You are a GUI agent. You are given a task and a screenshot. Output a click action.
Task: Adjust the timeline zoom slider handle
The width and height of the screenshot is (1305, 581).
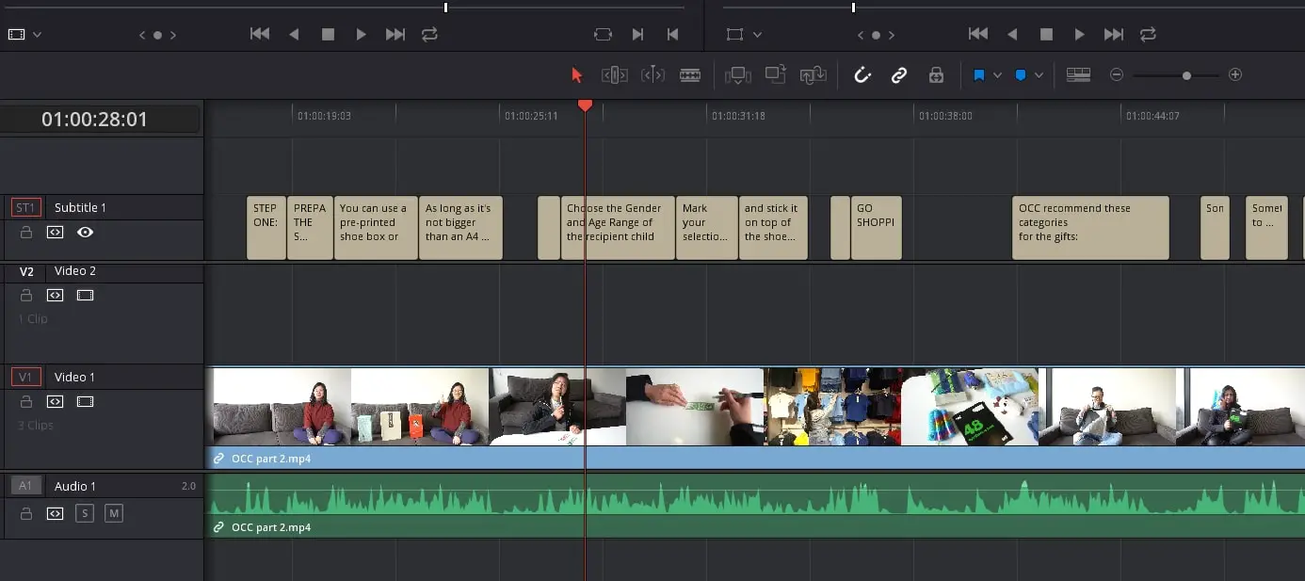click(1186, 75)
